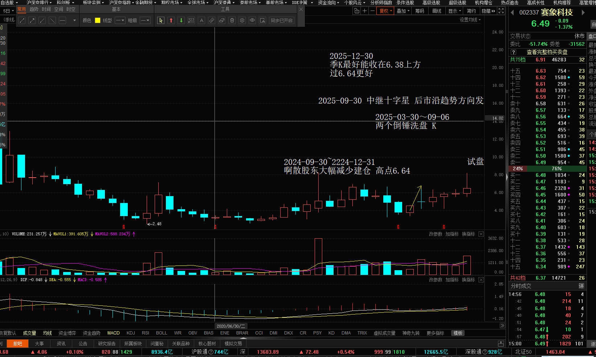Open the line type dropdown

120,20
